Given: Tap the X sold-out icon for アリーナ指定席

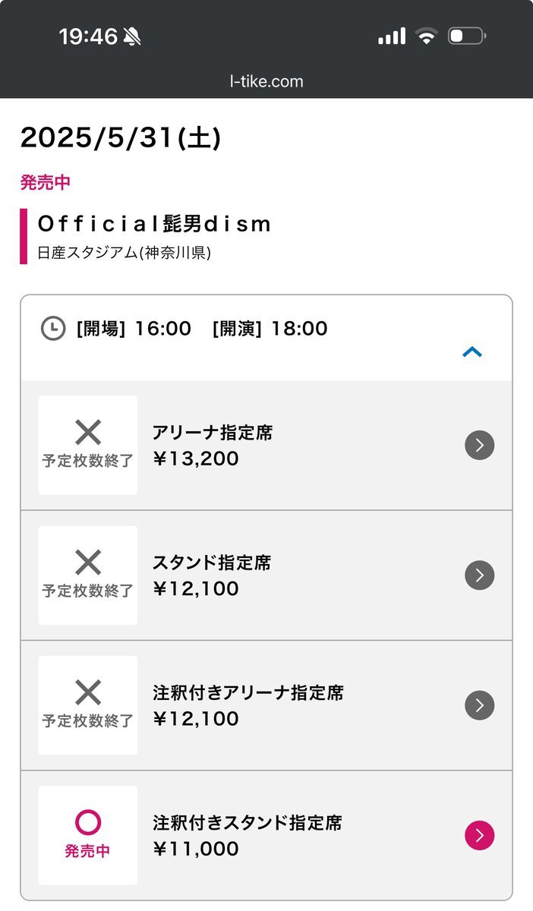Looking at the screenshot, I should click(88, 433).
